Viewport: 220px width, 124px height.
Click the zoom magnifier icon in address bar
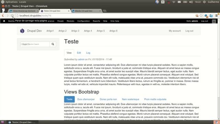pyautogui.click(x=197, y=15)
